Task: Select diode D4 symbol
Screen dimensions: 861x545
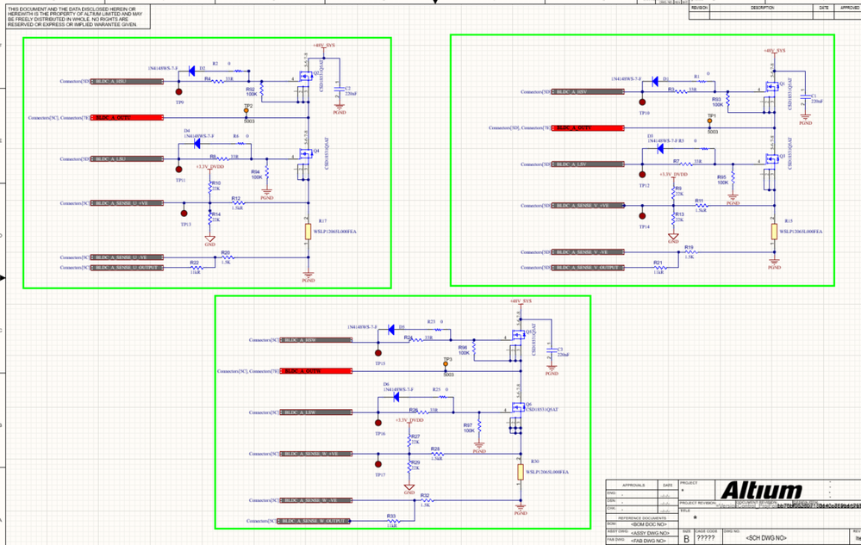Action: click(x=197, y=144)
